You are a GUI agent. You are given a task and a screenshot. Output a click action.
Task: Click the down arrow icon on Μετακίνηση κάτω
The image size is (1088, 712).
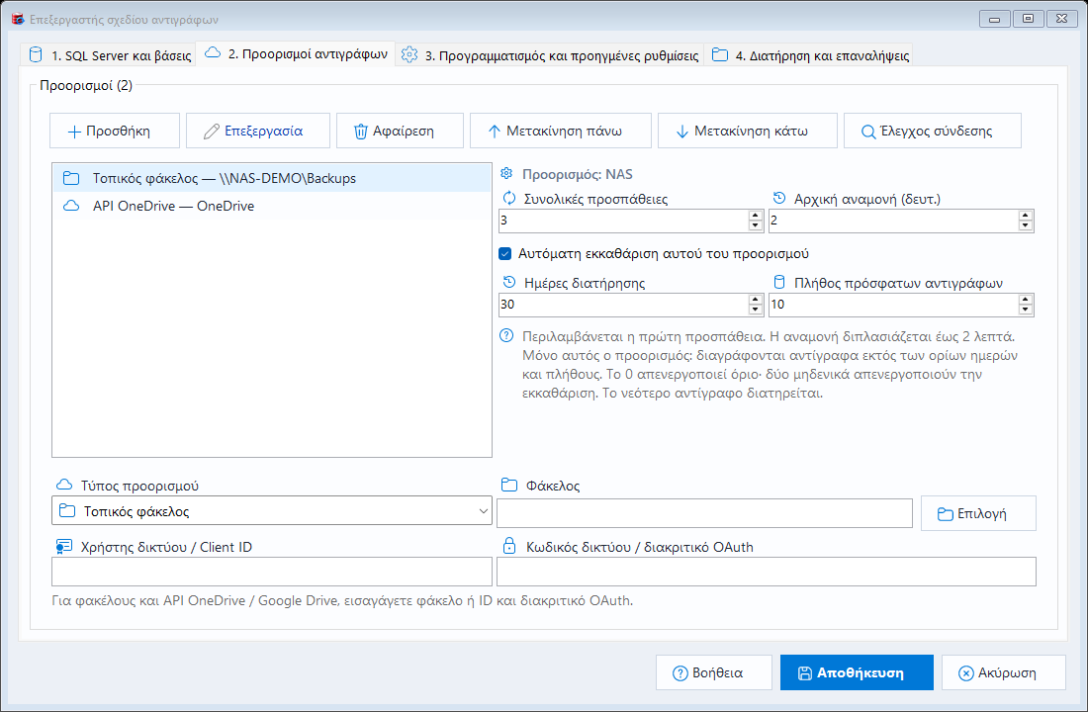click(682, 132)
